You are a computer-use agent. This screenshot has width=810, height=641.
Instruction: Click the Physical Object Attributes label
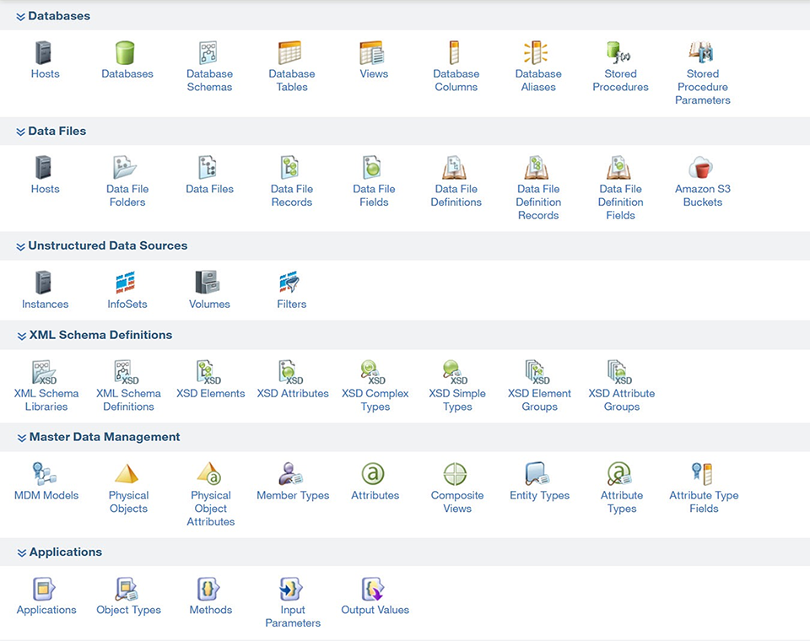point(211,509)
